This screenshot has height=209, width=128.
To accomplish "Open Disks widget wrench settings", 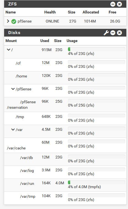I will click(106, 33).
